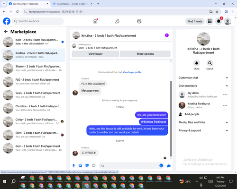The height and width of the screenshot is (189, 237).
Task: Open profile circle icon in top navigation
Action: click(x=139, y=21)
